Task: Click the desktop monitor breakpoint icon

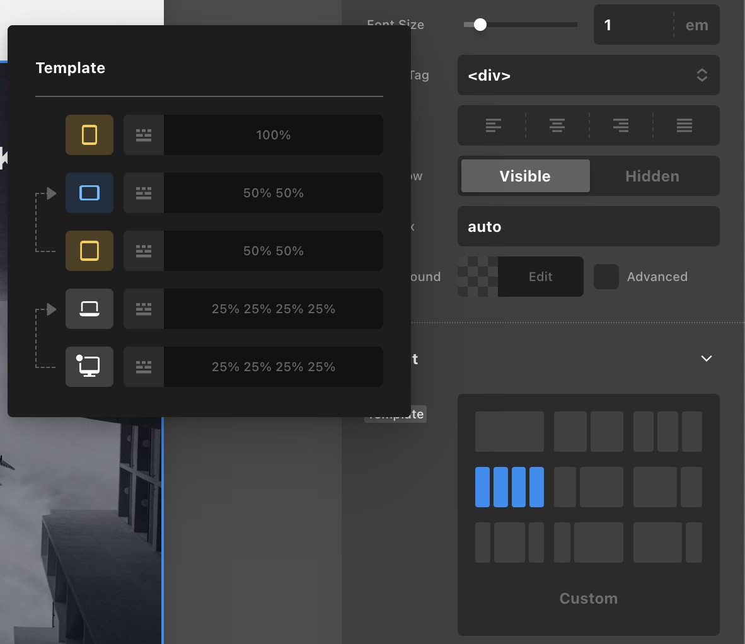Action: click(90, 367)
